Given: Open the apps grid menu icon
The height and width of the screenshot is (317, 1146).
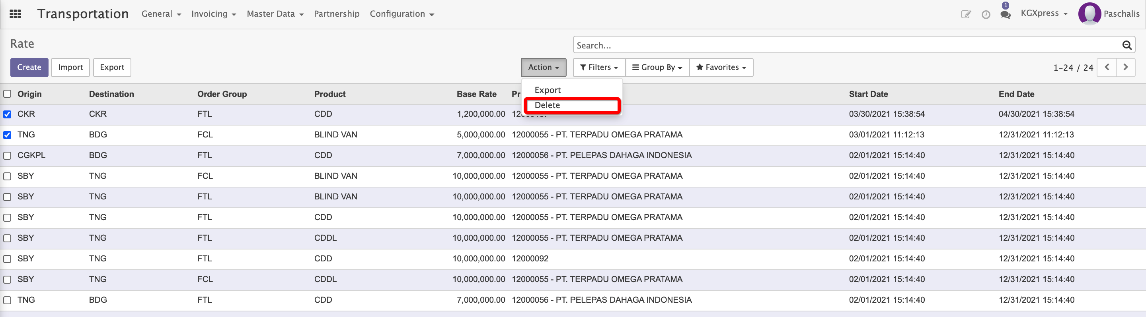Looking at the screenshot, I should click(15, 14).
